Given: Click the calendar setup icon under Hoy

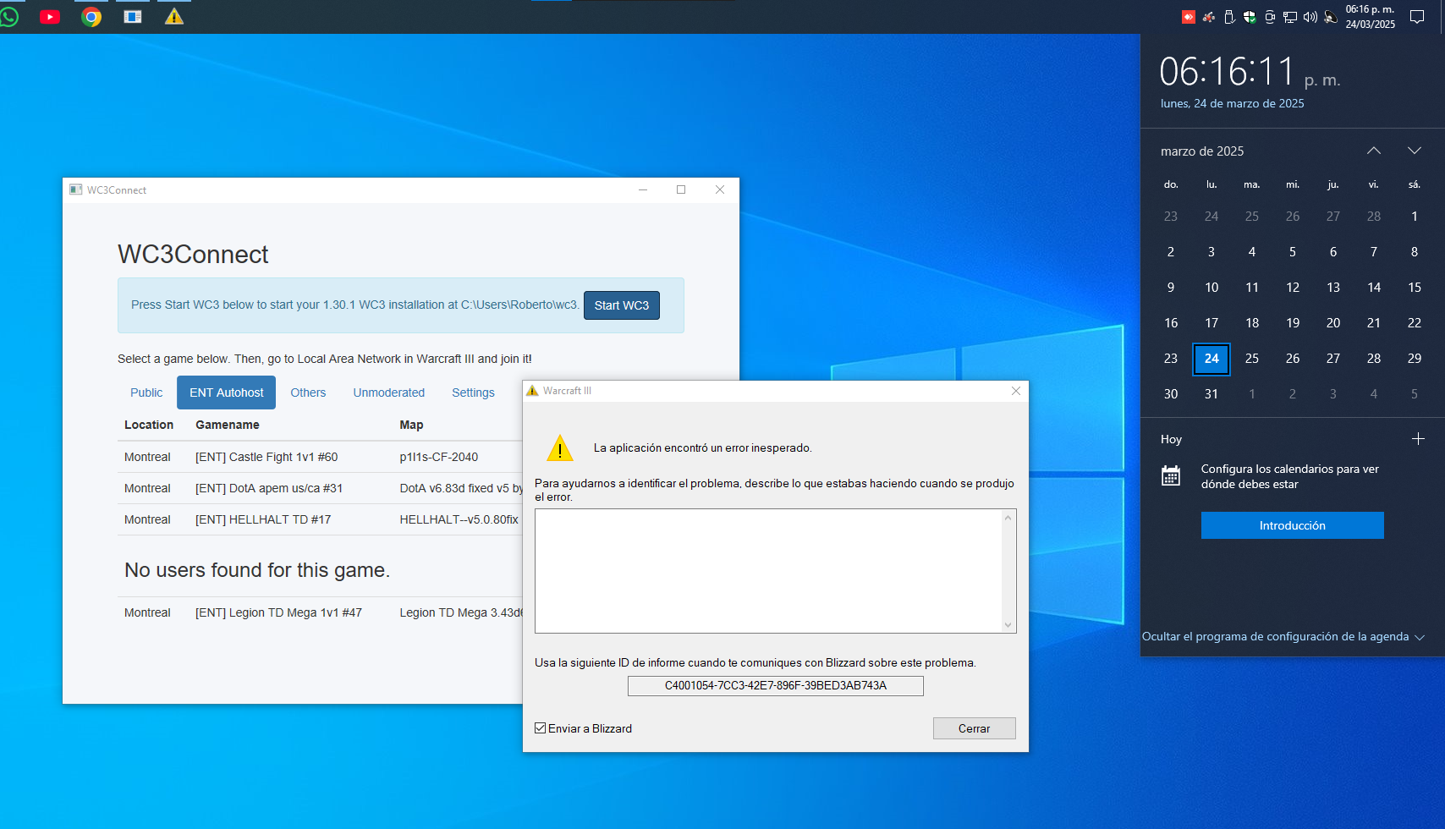Looking at the screenshot, I should [1171, 476].
